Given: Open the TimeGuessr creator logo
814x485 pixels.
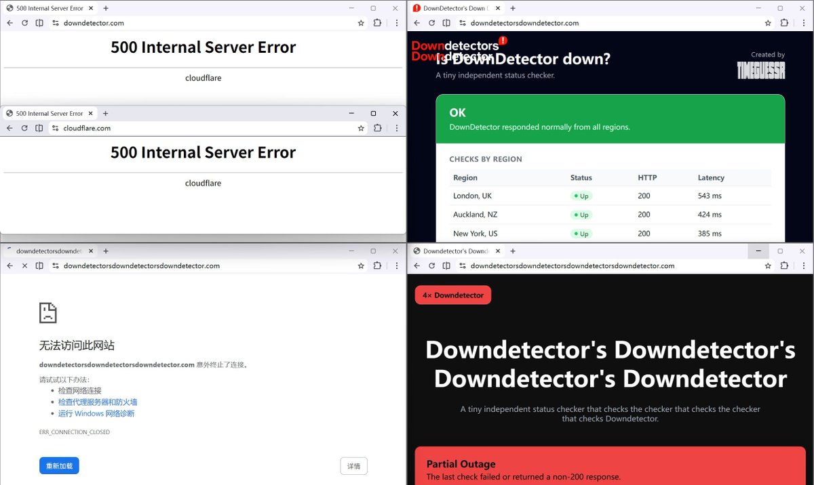Looking at the screenshot, I should [761, 70].
